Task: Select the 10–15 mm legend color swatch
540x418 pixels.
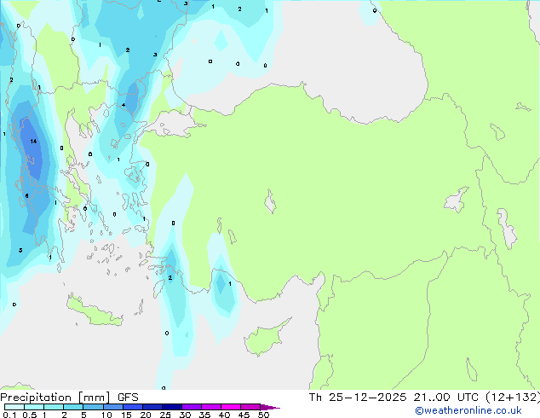Action: click(113, 407)
